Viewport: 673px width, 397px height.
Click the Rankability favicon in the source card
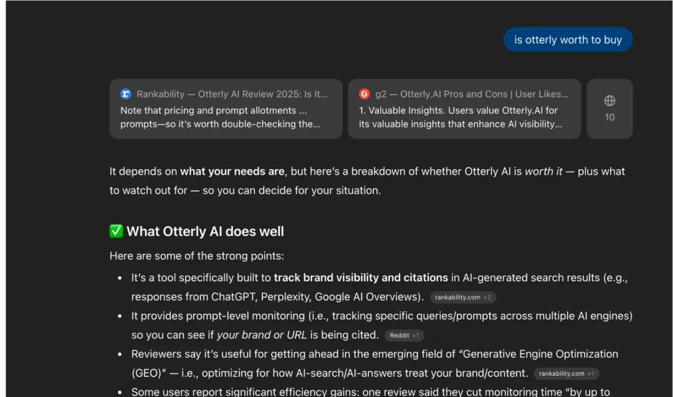click(x=126, y=94)
